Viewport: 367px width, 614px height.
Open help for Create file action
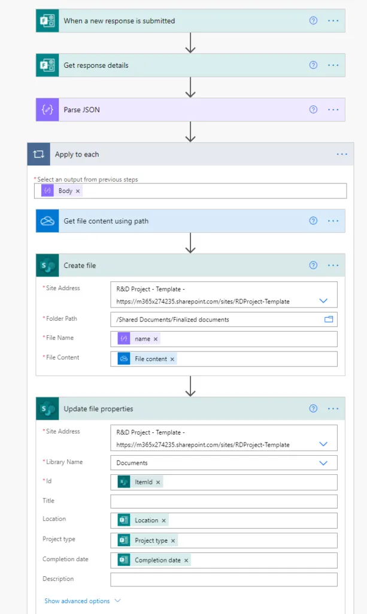(x=314, y=266)
